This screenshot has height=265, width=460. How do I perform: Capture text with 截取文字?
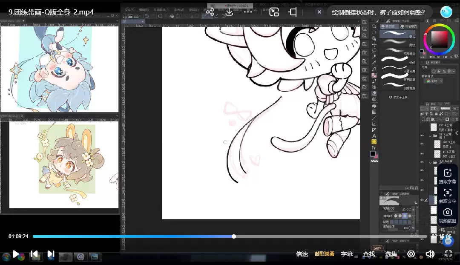447,196
